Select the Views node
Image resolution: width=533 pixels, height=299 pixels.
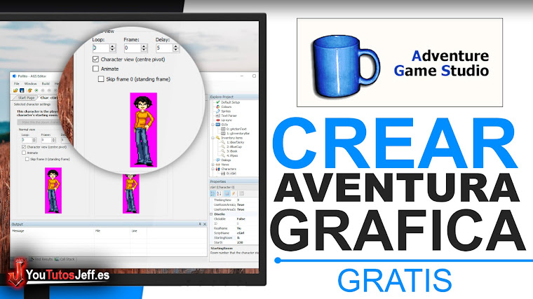coord(225,165)
